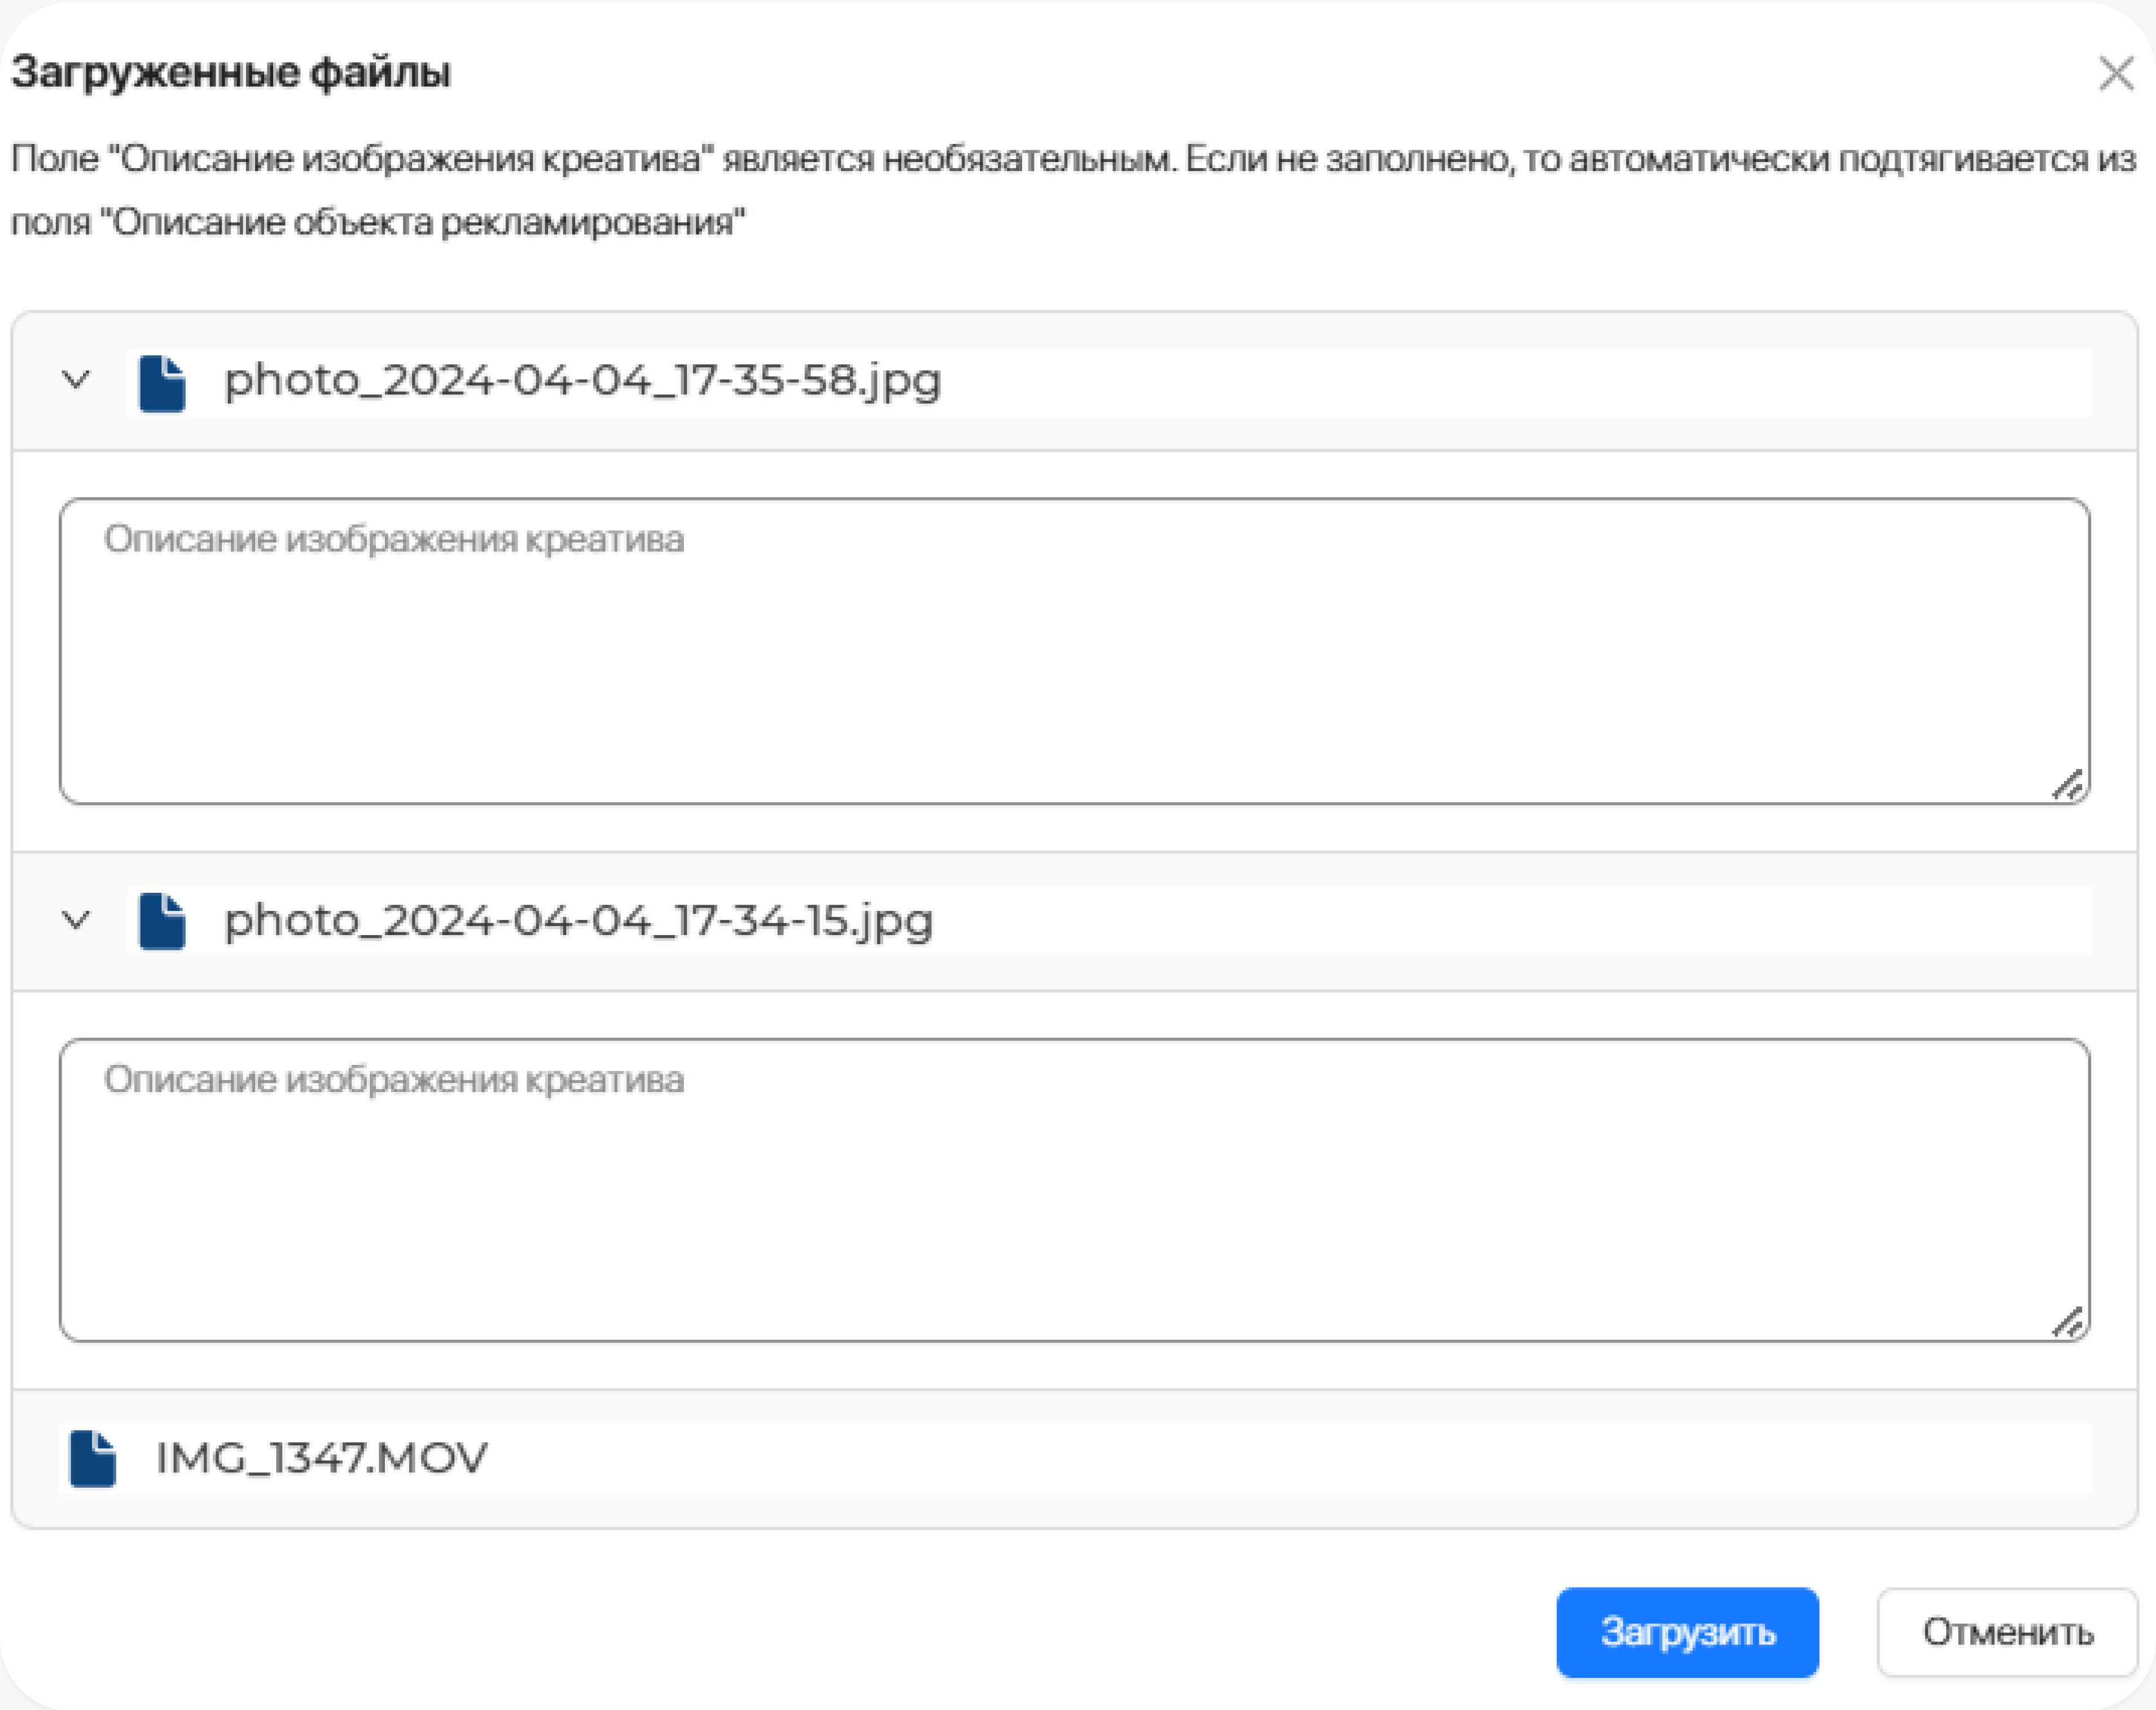Click file icon beside IMG_1347.MOV
This screenshot has width=2156, height=1710.
pyautogui.click(x=93, y=1459)
